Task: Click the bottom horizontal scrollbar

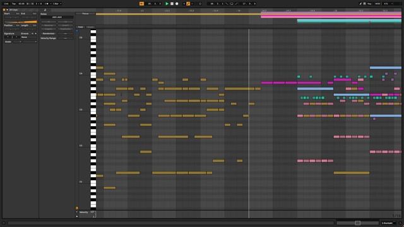Action: pos(171,223)
